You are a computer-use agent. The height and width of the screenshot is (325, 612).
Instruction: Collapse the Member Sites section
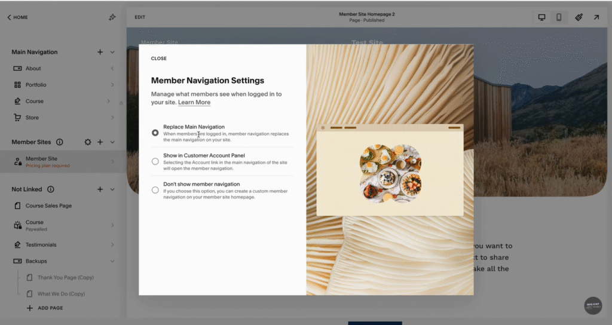[112, 142]
